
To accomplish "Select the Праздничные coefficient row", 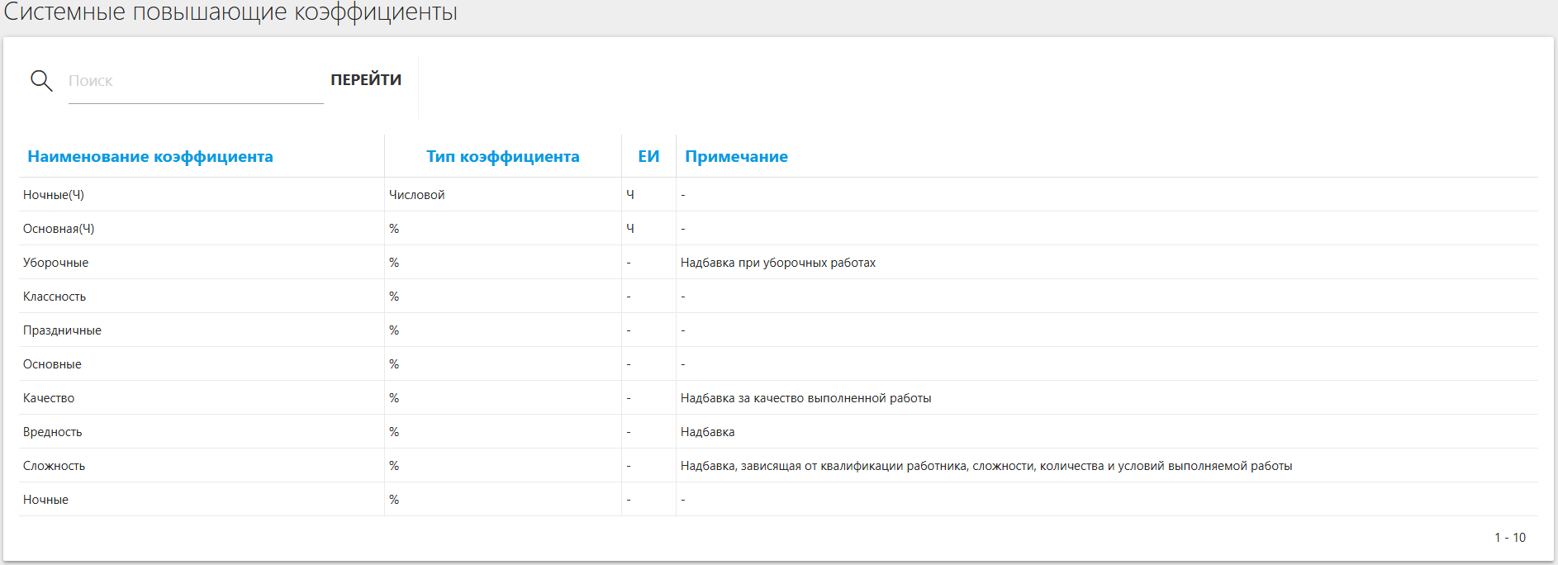I will 62,330.
